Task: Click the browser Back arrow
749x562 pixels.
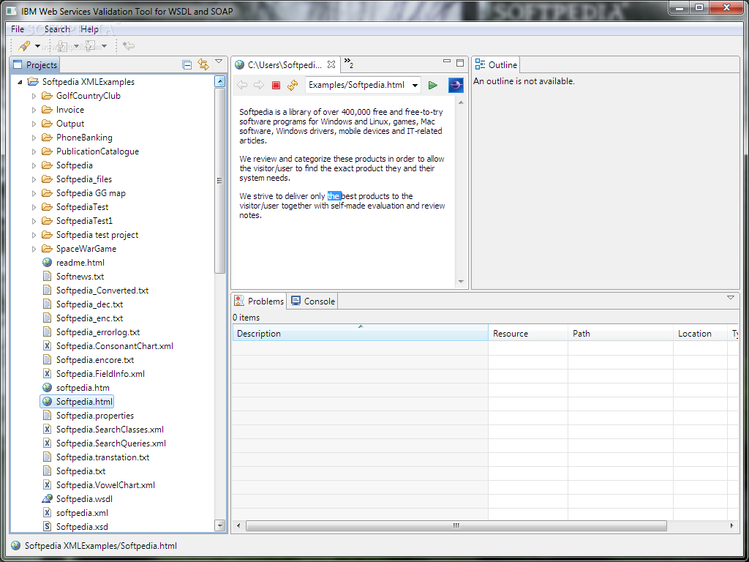Action: pos(242,85)
